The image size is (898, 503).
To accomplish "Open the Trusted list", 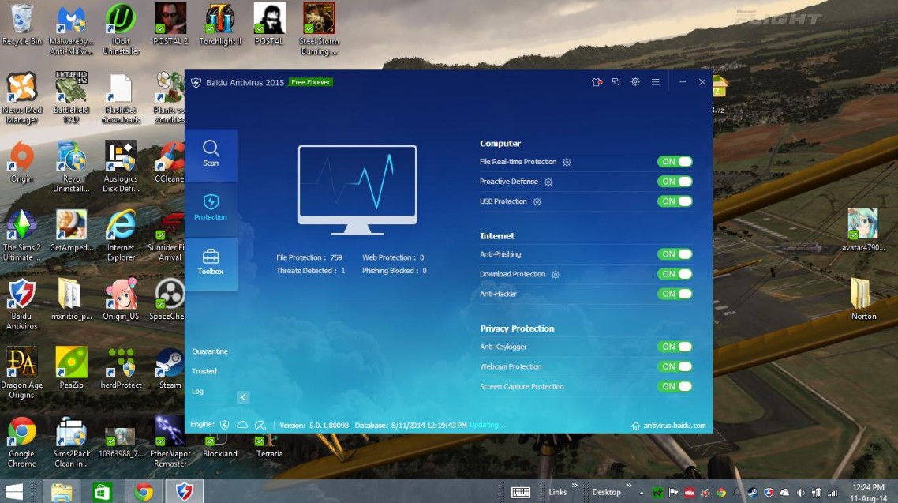I will click(x=204, y=371).
